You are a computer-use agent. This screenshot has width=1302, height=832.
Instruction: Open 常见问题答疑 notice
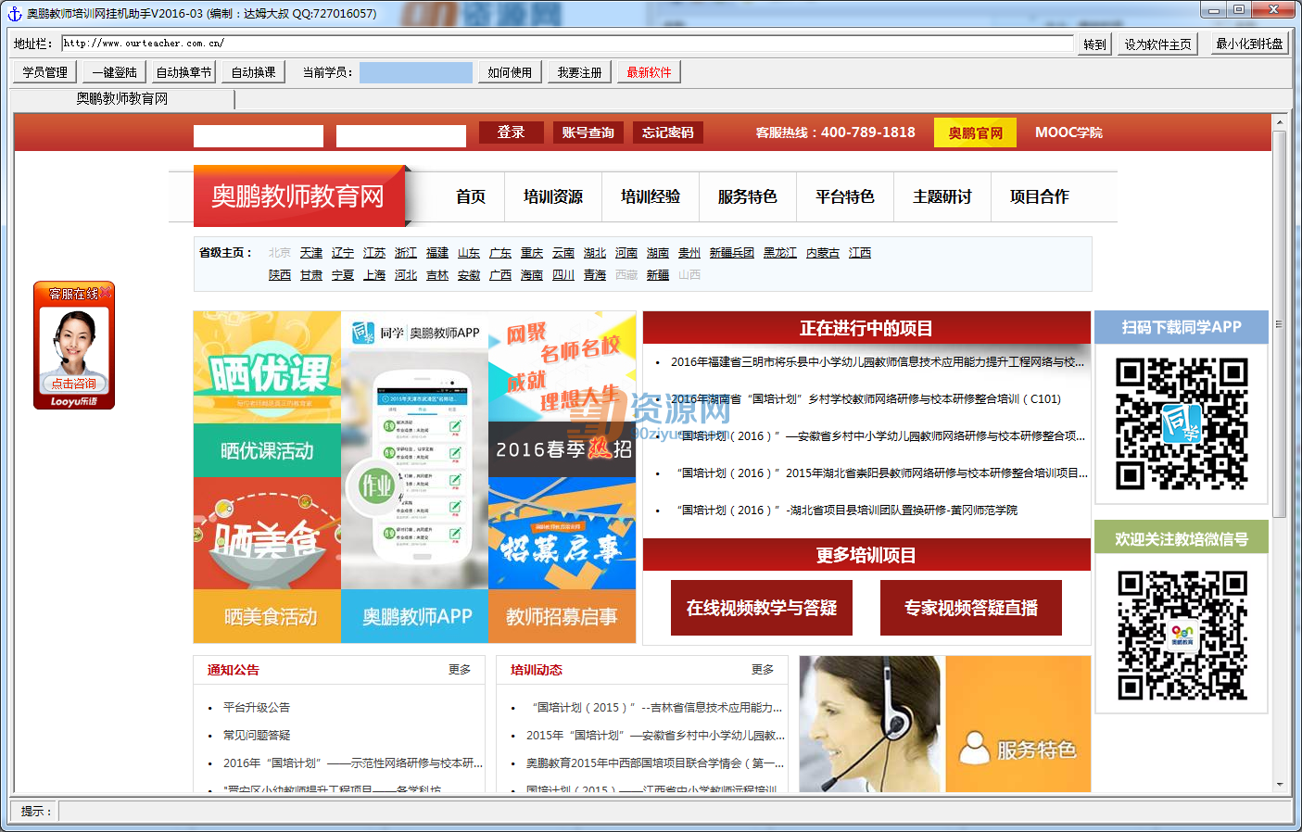(x=257, y=736)
